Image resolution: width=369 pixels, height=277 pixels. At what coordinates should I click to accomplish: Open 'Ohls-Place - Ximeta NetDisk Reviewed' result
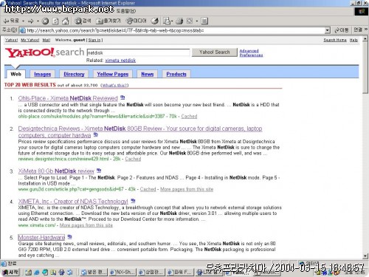click(x=68, y=98)
